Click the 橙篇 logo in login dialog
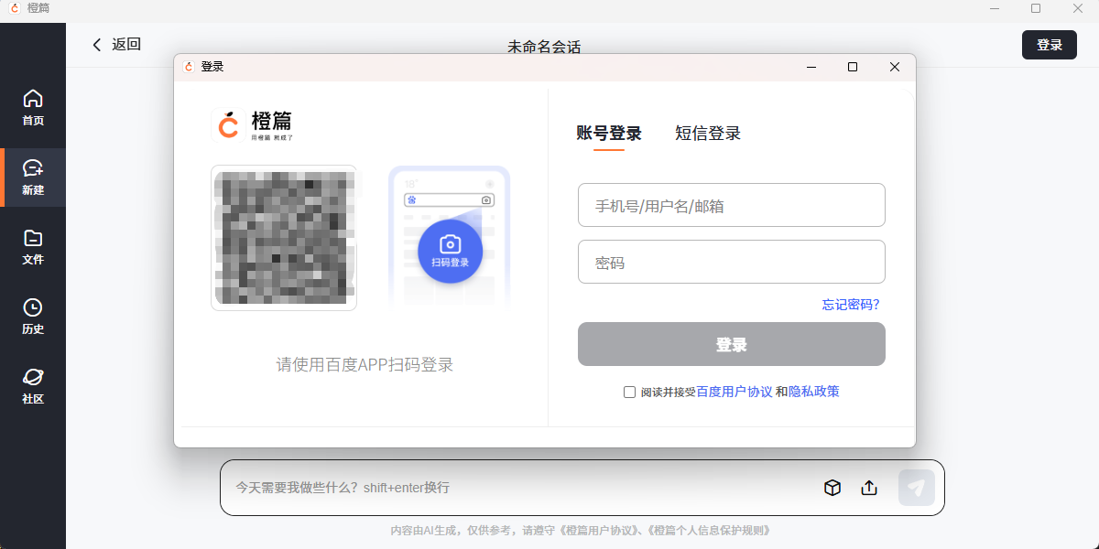The width and height of the screenshot is (1099, 549). (x=253, y=124)
